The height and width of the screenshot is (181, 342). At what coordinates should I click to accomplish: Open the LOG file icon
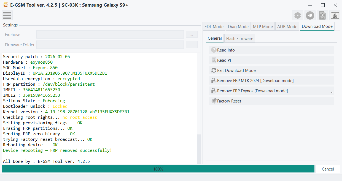click(x=322, y=15)
